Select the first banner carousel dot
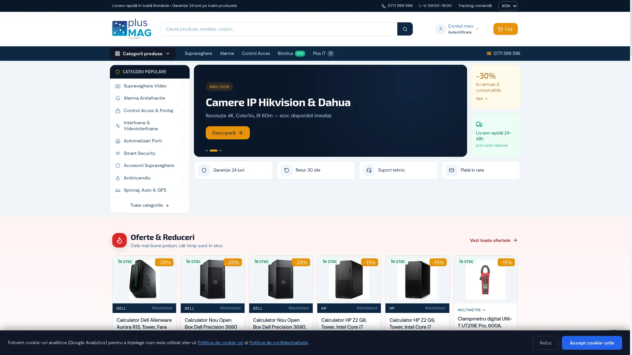The image size is (632, 355). [207, 151]
